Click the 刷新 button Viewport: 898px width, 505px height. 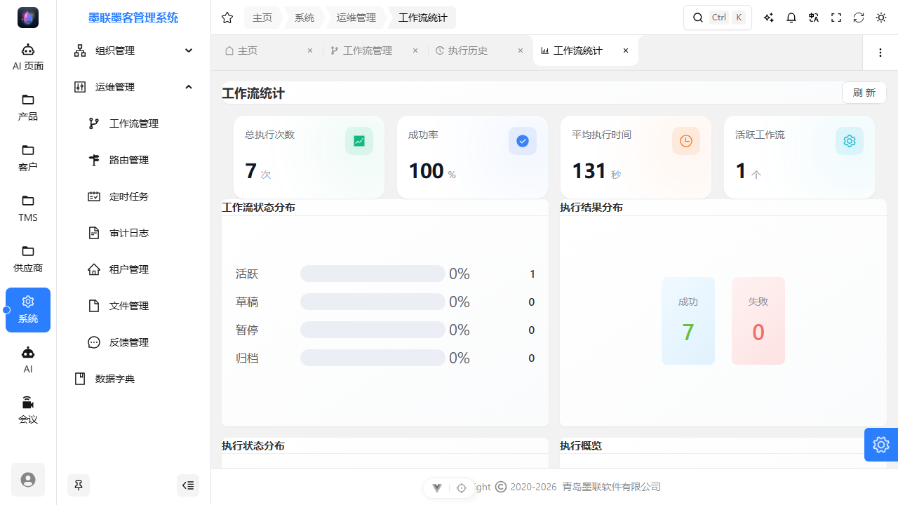(x=864, y=93)
